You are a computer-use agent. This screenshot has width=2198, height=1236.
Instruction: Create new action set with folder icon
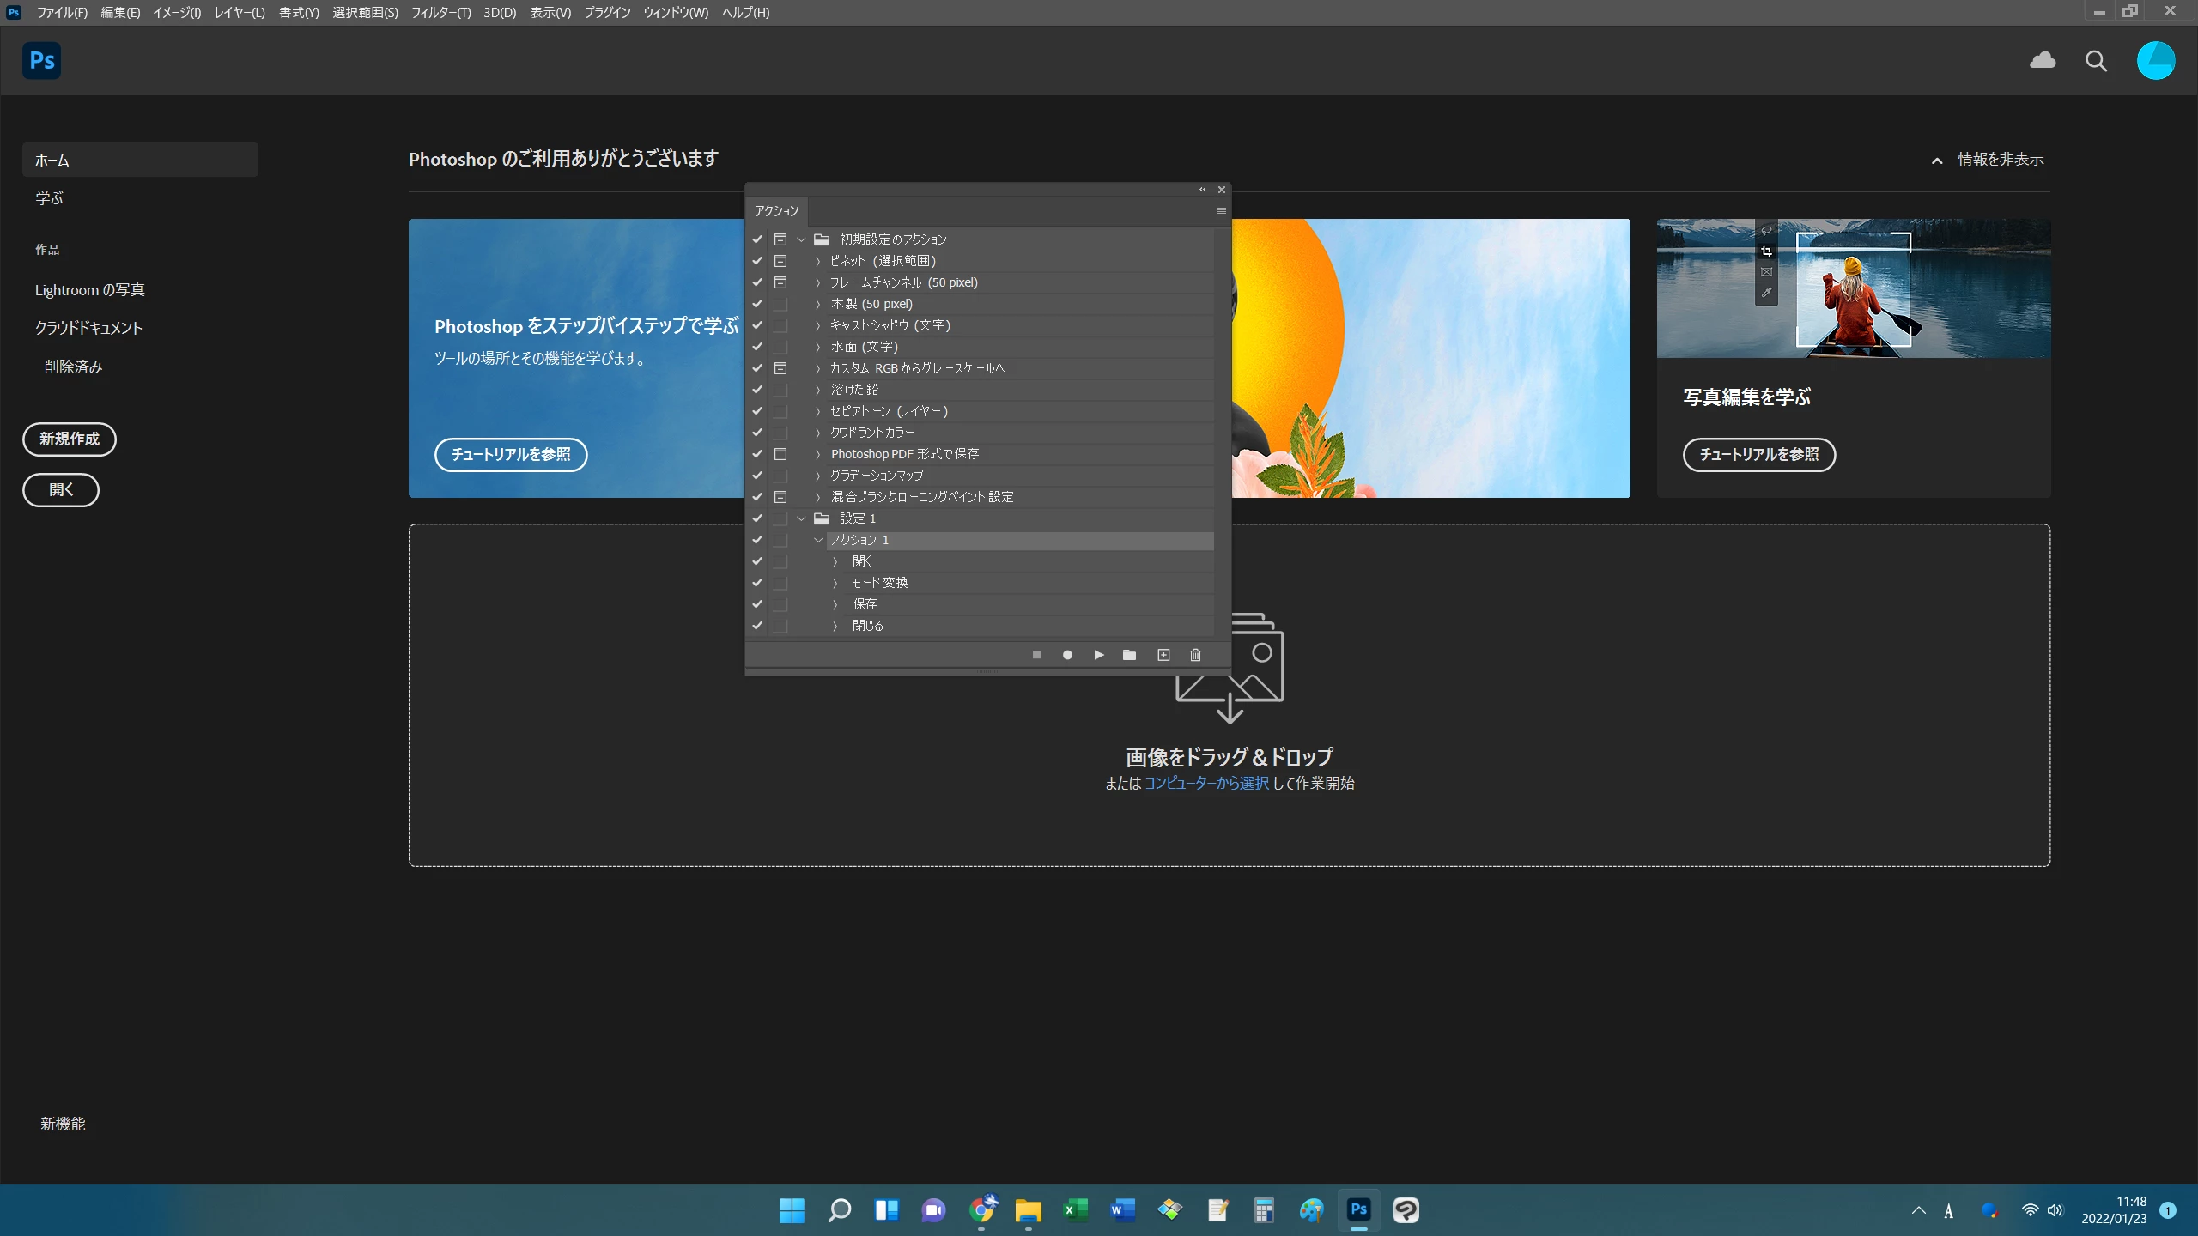[x=1129, y=655]
